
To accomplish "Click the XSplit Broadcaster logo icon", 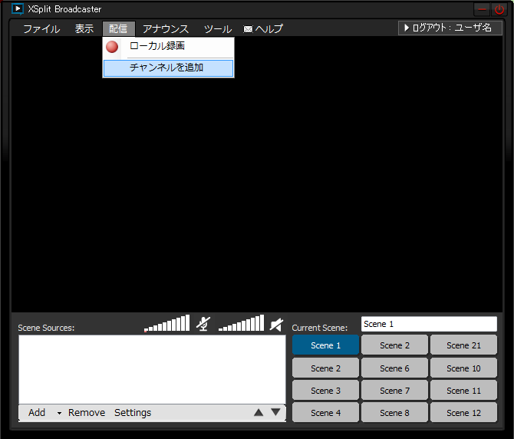I will pyautogui.click(x=18, y=9).
